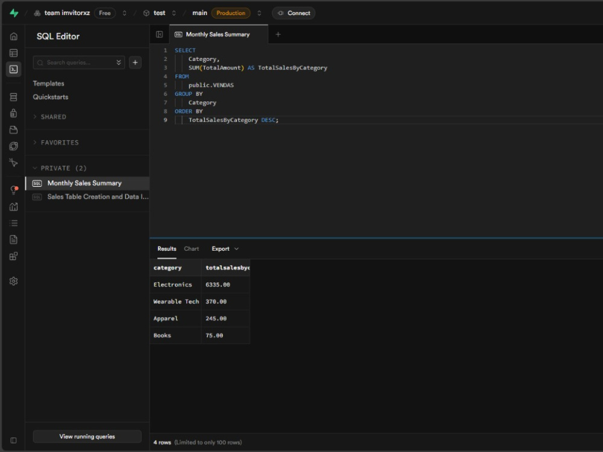
Task: Click the Production badge
Action: [x=231, y=13]
